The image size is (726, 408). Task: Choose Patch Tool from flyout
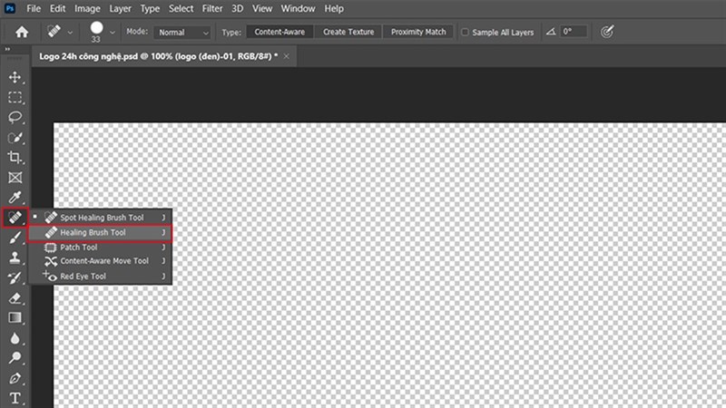coord(100,248)
